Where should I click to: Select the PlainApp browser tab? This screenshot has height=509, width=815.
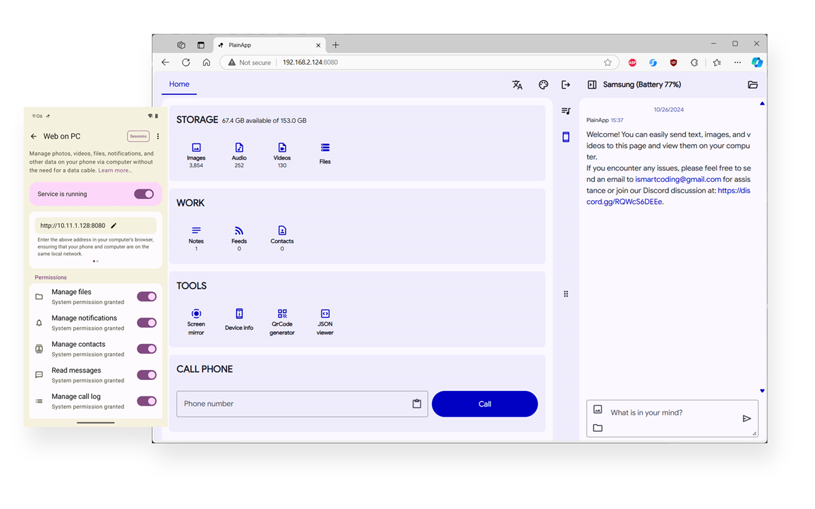coord(270,45)
